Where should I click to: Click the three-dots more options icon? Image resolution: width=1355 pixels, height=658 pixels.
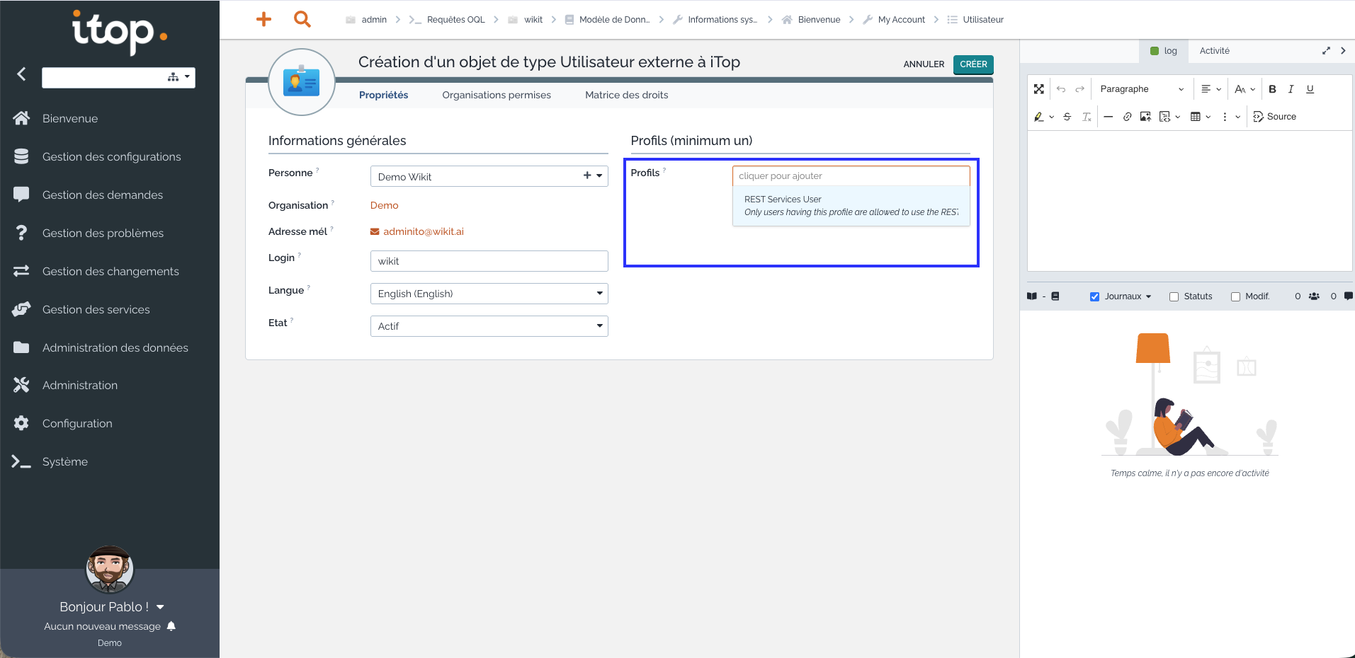[x=1225, y=117]
